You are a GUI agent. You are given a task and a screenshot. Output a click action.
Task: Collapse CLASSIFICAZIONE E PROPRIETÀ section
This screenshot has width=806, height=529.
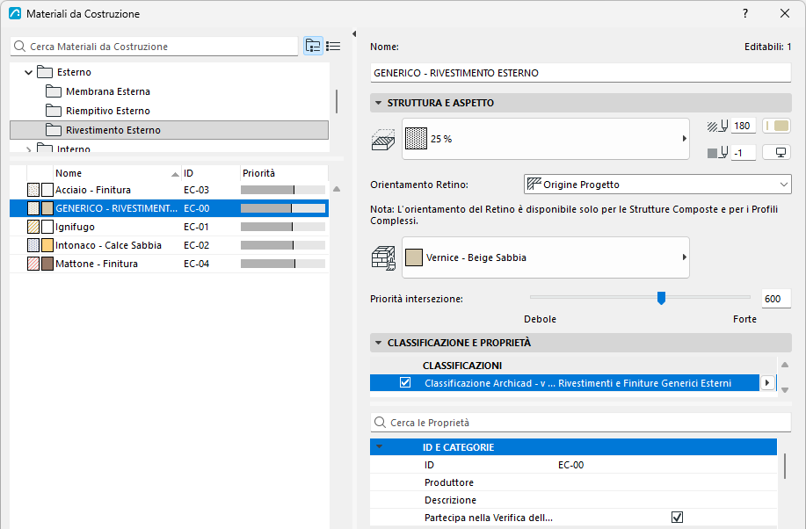tap(378, 343)
